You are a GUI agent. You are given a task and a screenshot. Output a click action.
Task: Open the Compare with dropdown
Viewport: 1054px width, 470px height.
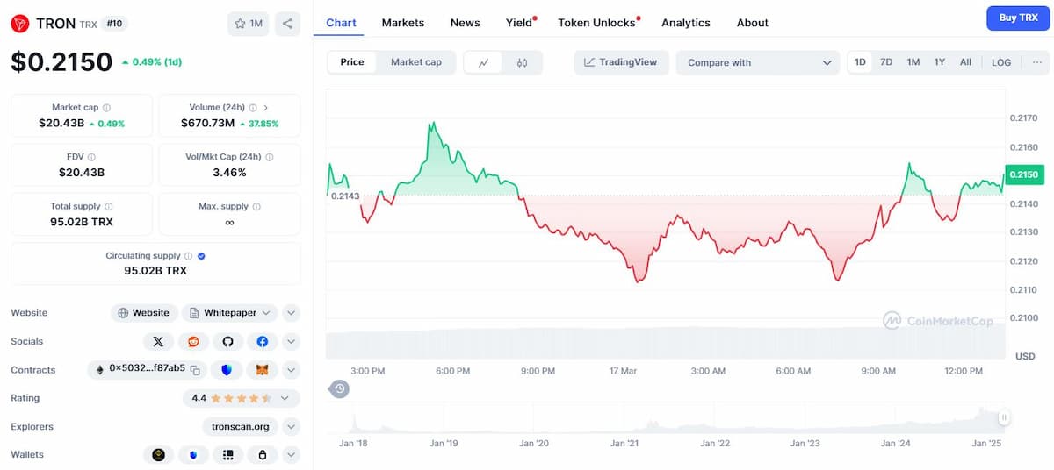pyautogui.click(x=758, y=62)
